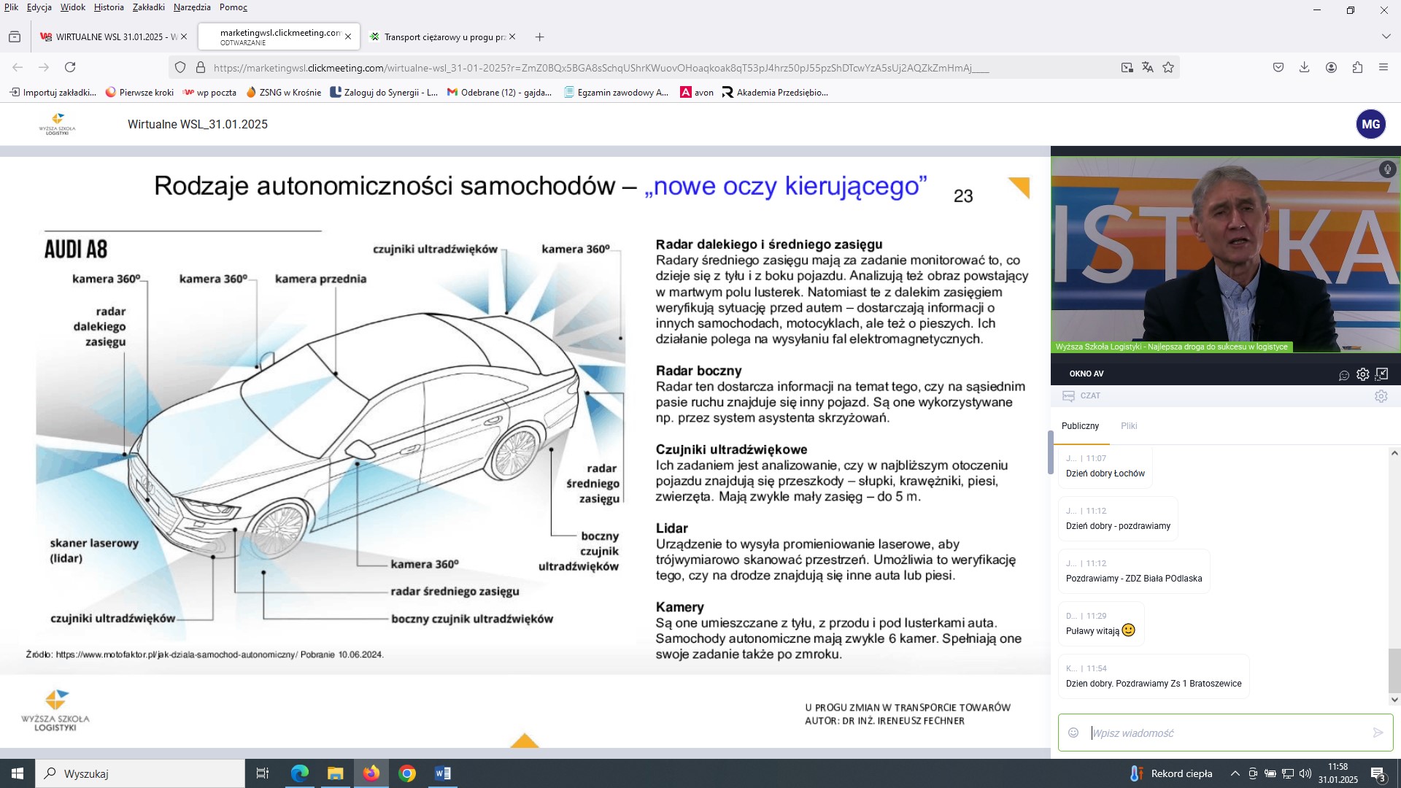Open the Windows Start menu

[18, 773]
